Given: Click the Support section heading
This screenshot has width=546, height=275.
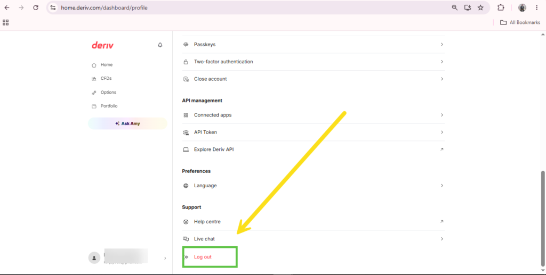Looking at the screenshot, I should coord(191,207).
